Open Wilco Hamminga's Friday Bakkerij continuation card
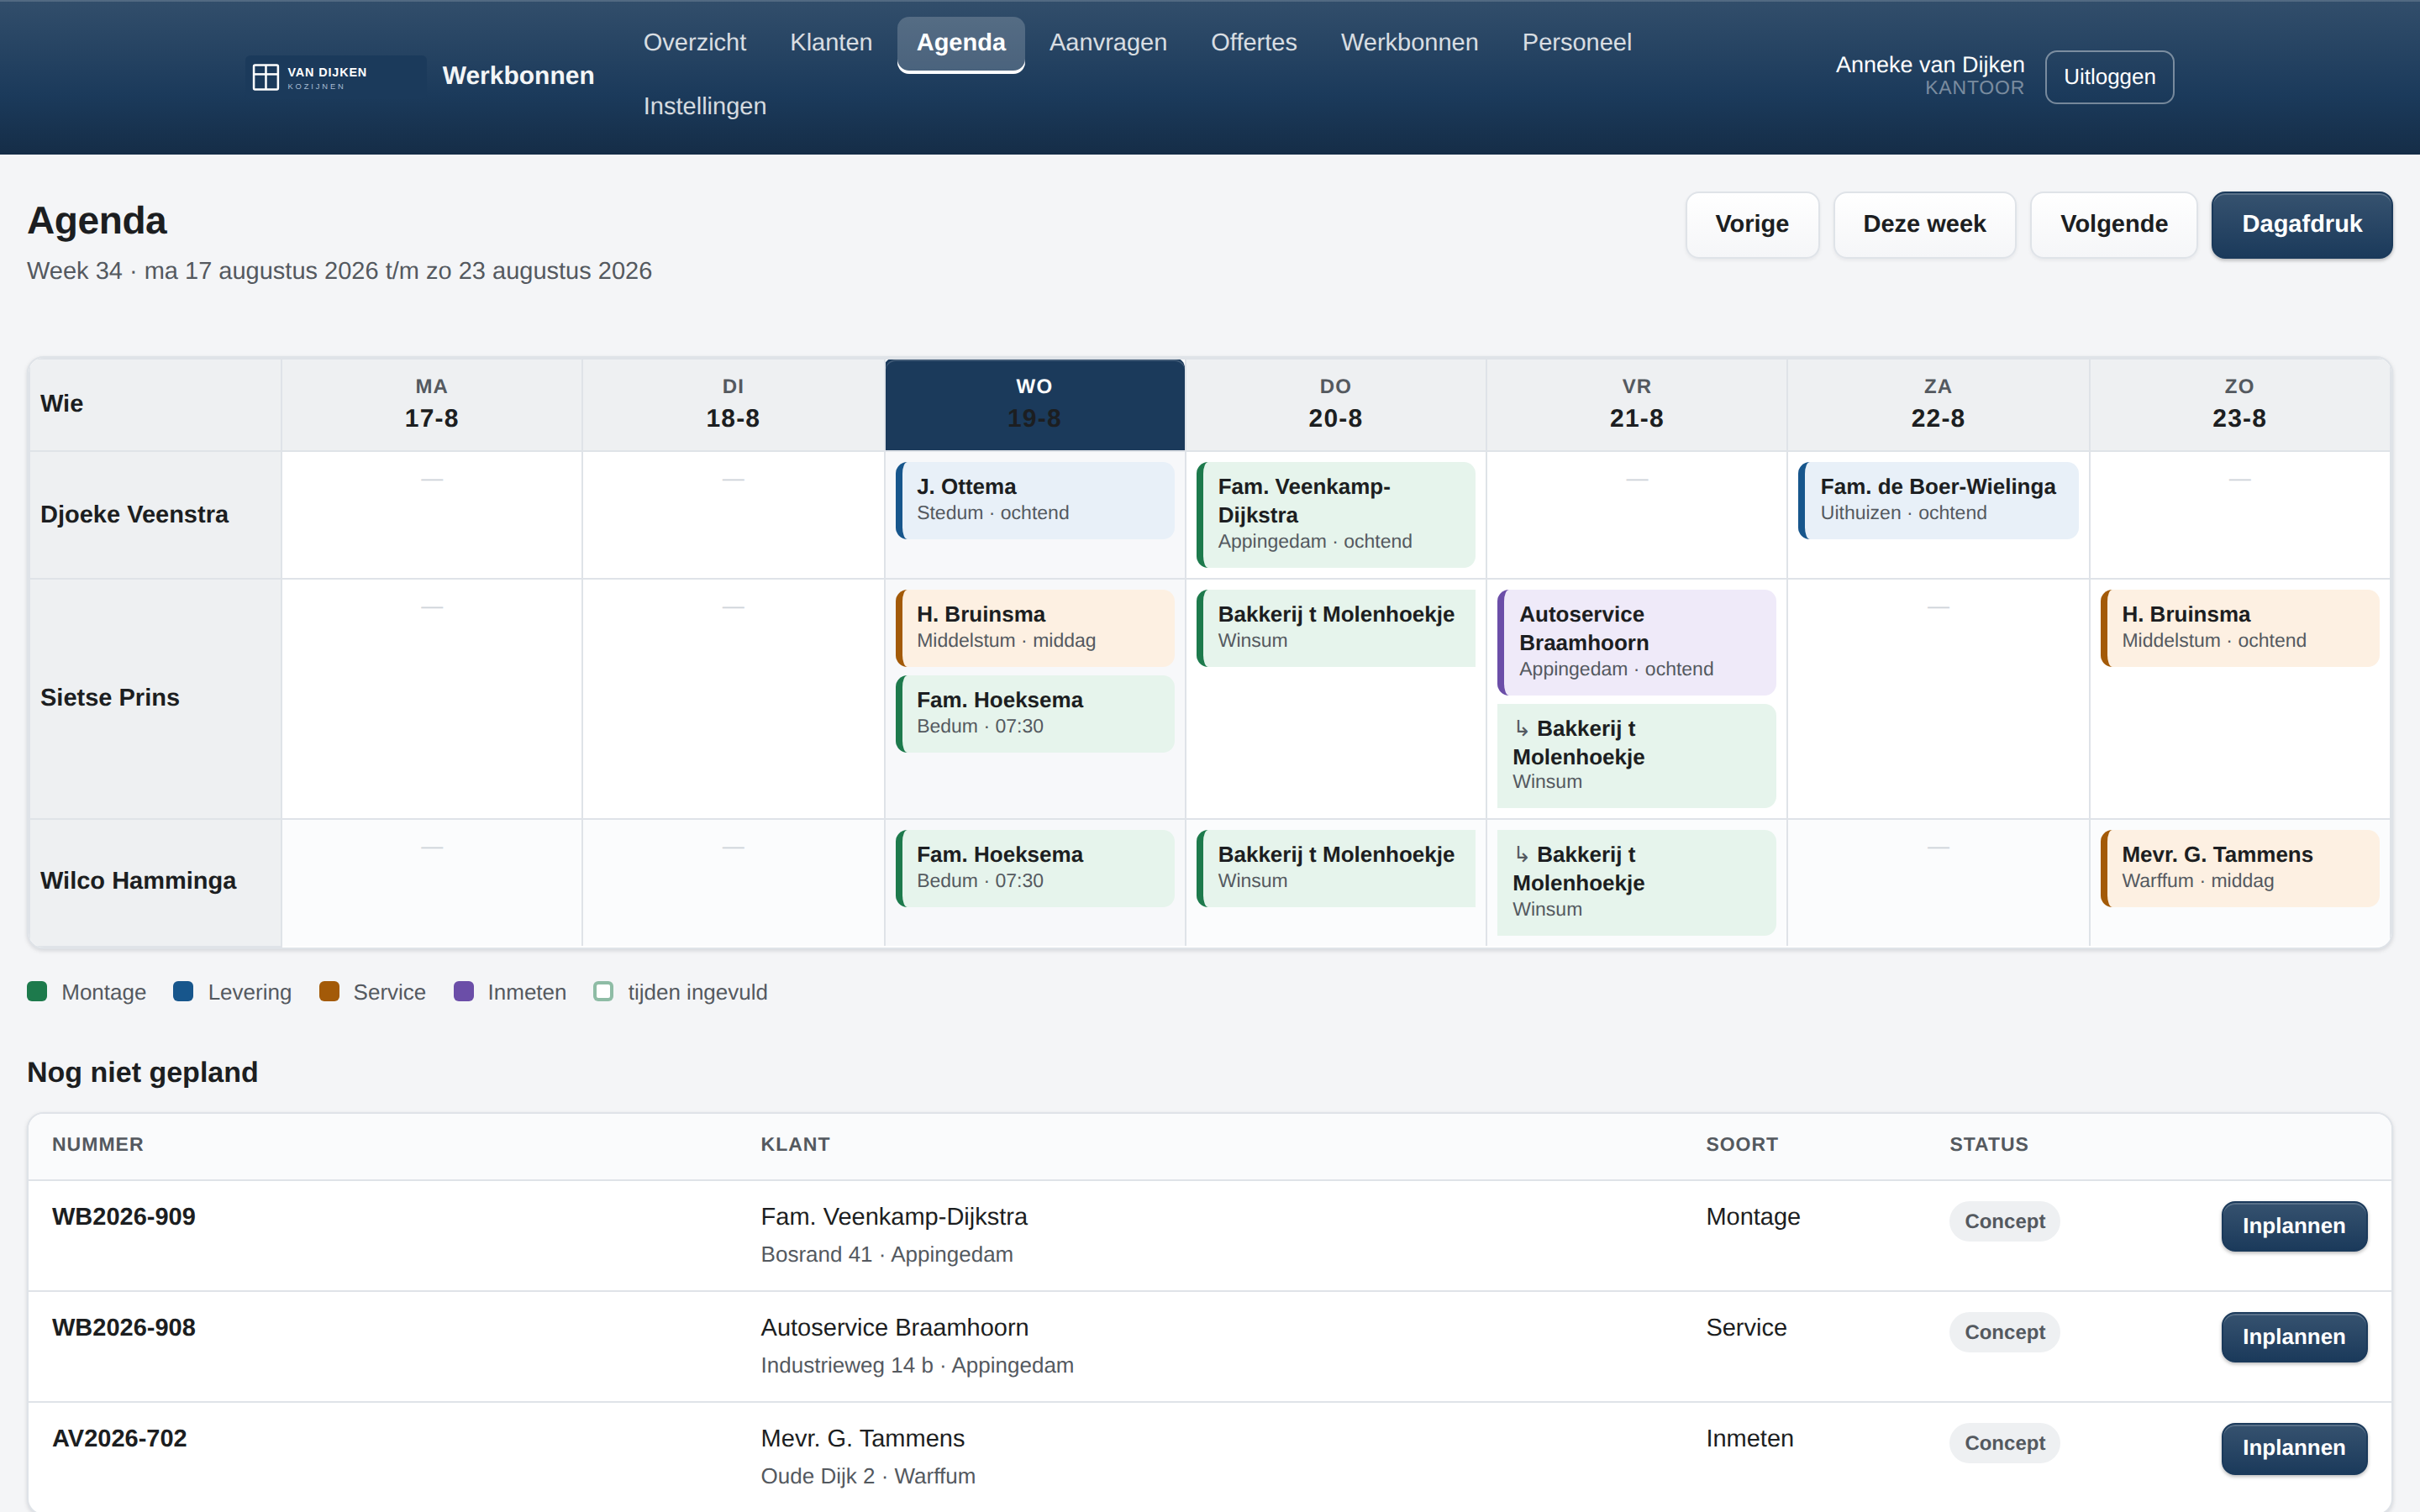The width and height of the screenshot is (2420, 1512). click(1636, 882)
